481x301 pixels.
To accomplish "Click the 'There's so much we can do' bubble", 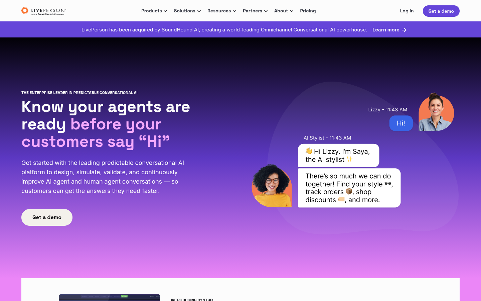I will [349, 188].
